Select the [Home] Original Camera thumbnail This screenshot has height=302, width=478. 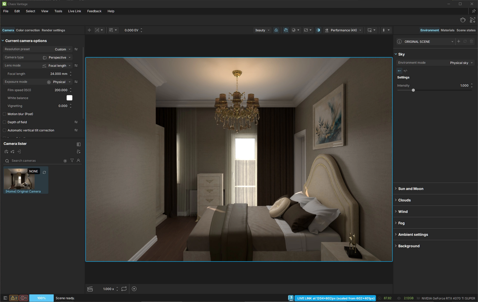(26, 180)
